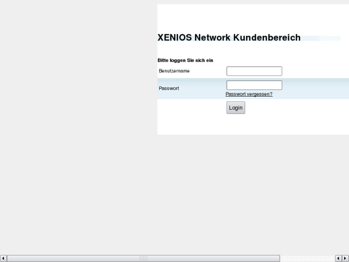Click the horizontal scrollbar thumb

coord(144,259)
